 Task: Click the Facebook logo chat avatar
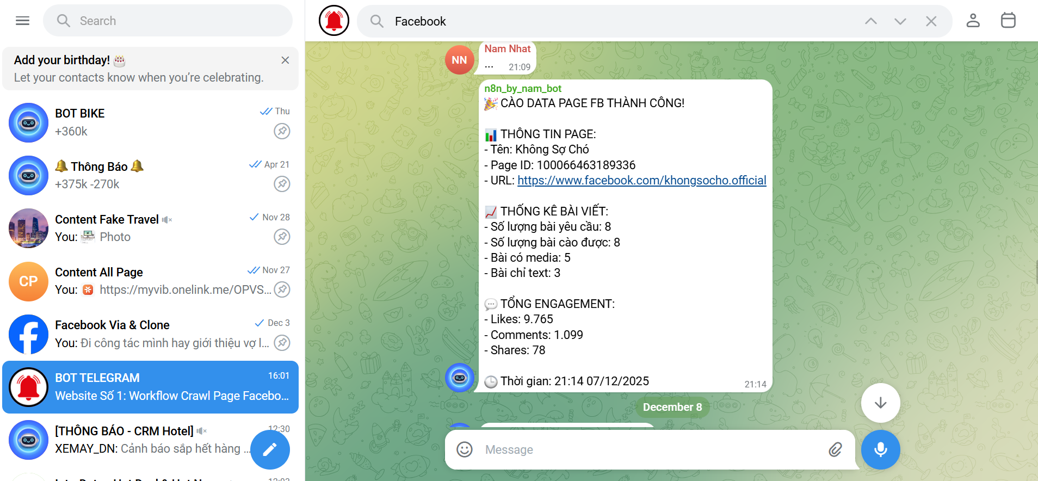(29, 334)
